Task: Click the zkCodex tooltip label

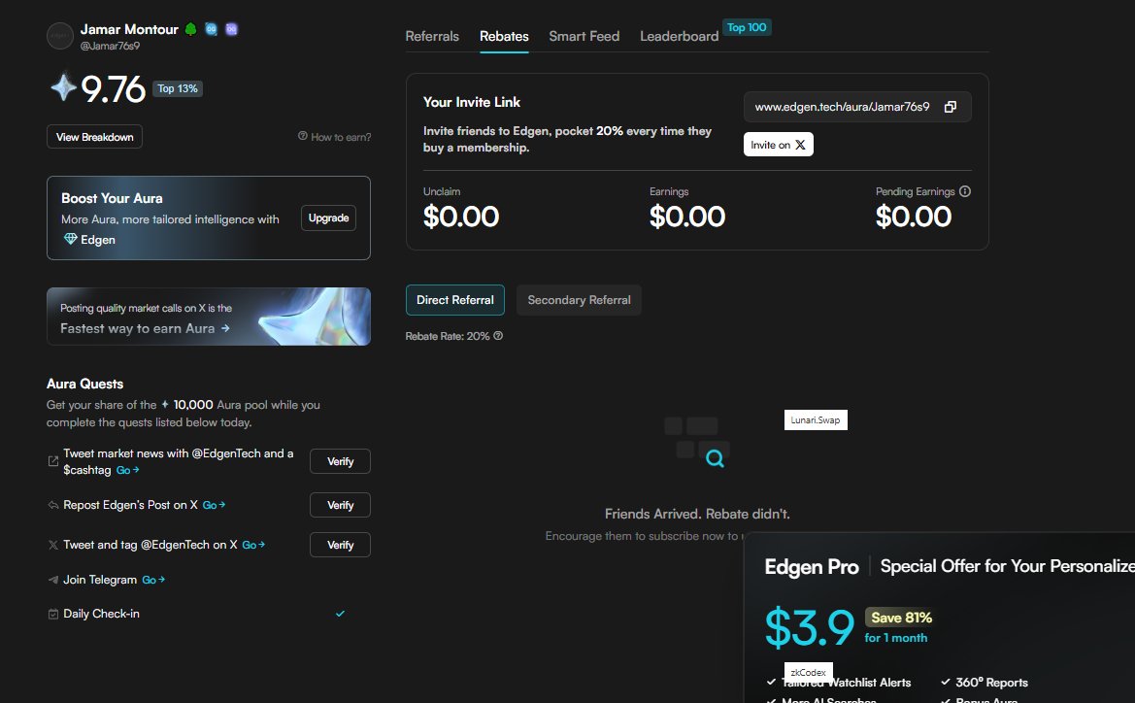Action: click(x=809, y=673)
